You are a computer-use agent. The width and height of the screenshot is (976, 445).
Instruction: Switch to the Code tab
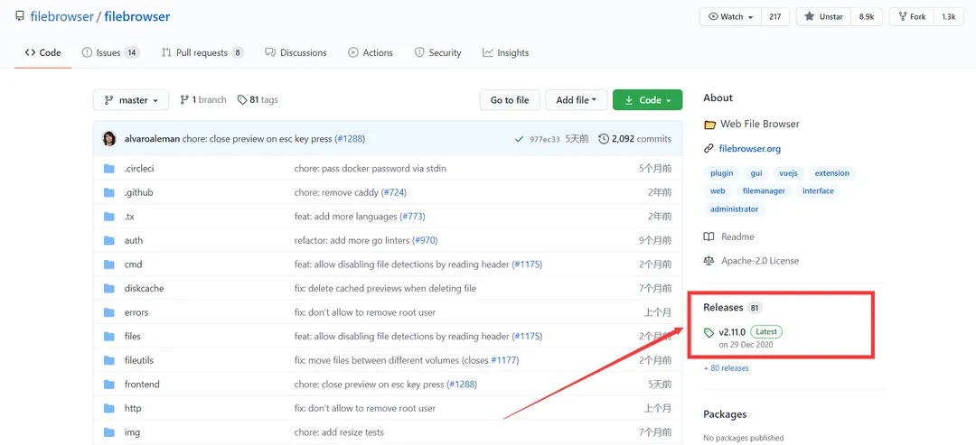click(43, 53)
